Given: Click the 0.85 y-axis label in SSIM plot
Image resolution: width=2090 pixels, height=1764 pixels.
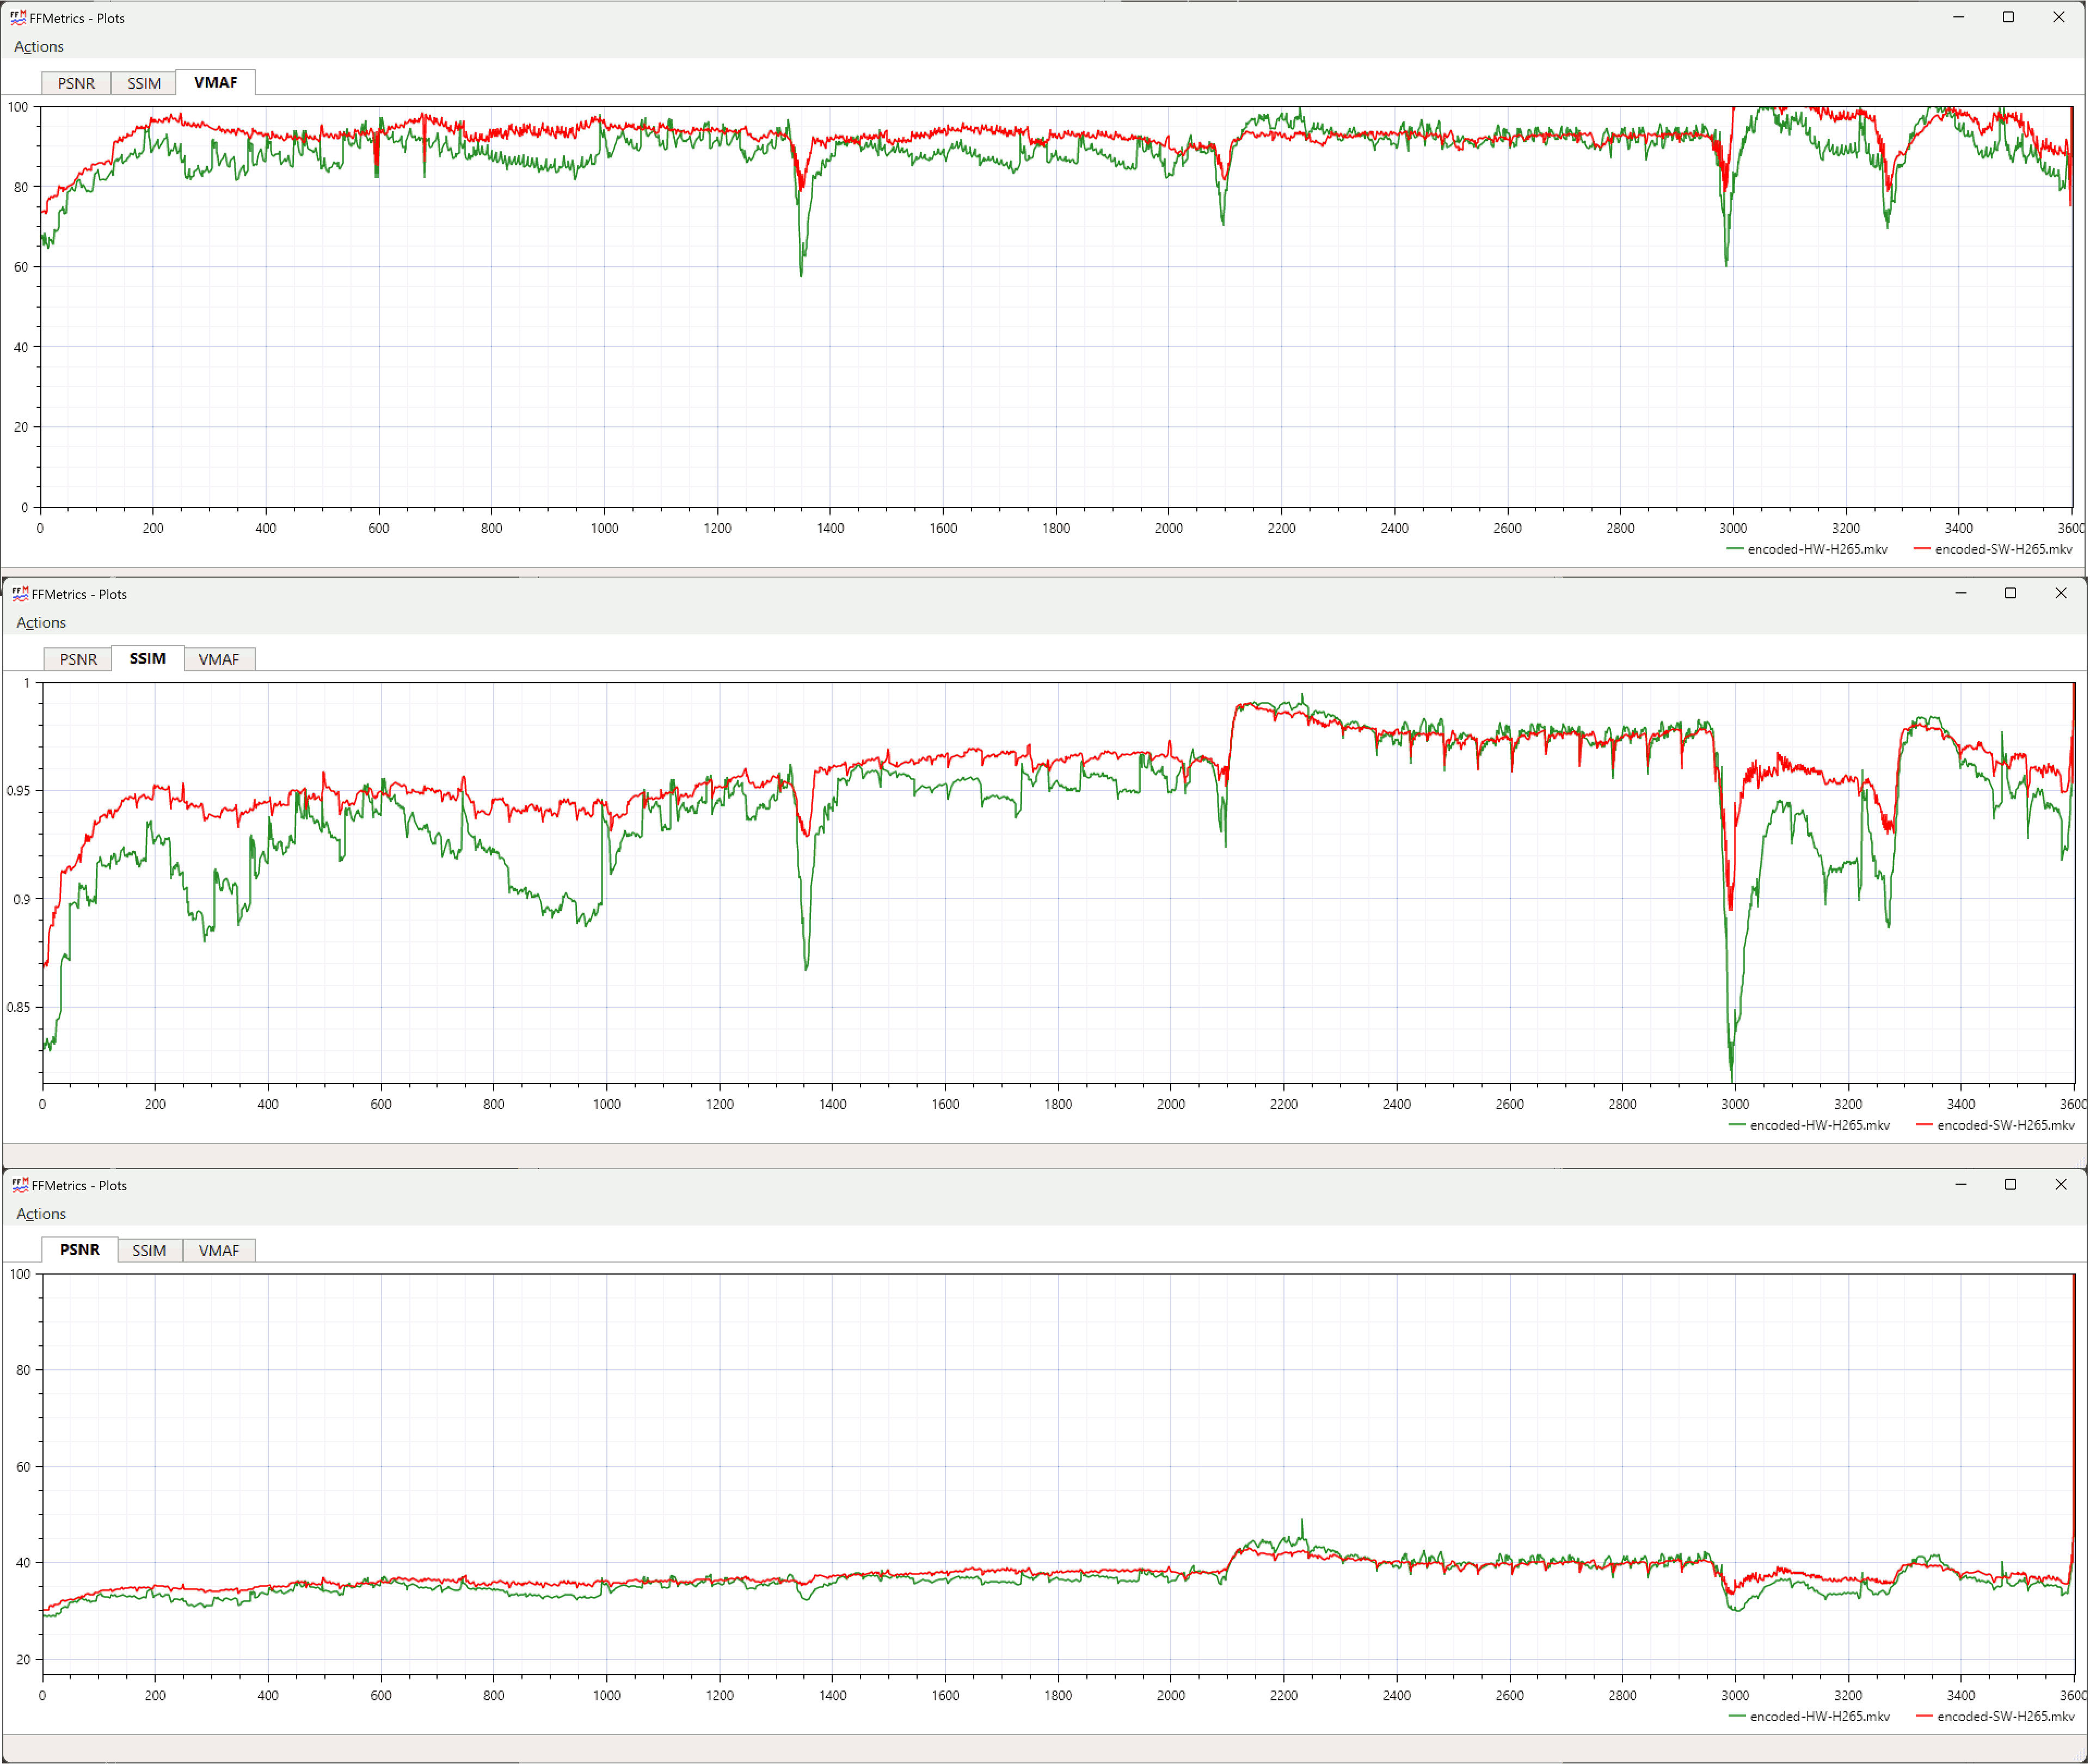Looking at the screenshot, I should tap(18, 1007).
